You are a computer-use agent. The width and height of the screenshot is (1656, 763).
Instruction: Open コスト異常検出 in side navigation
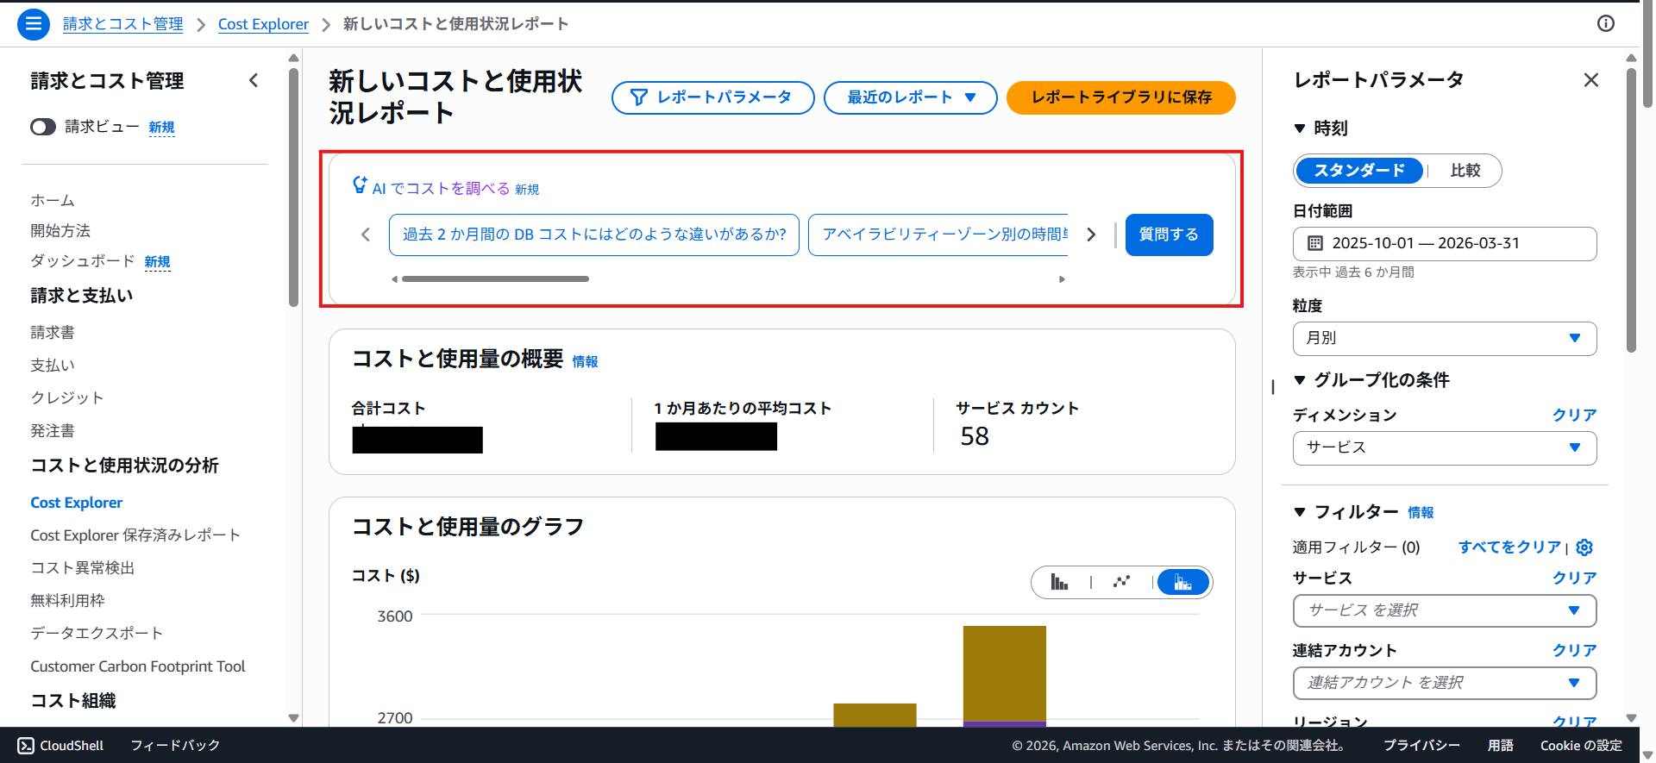[x=83, y=568]
